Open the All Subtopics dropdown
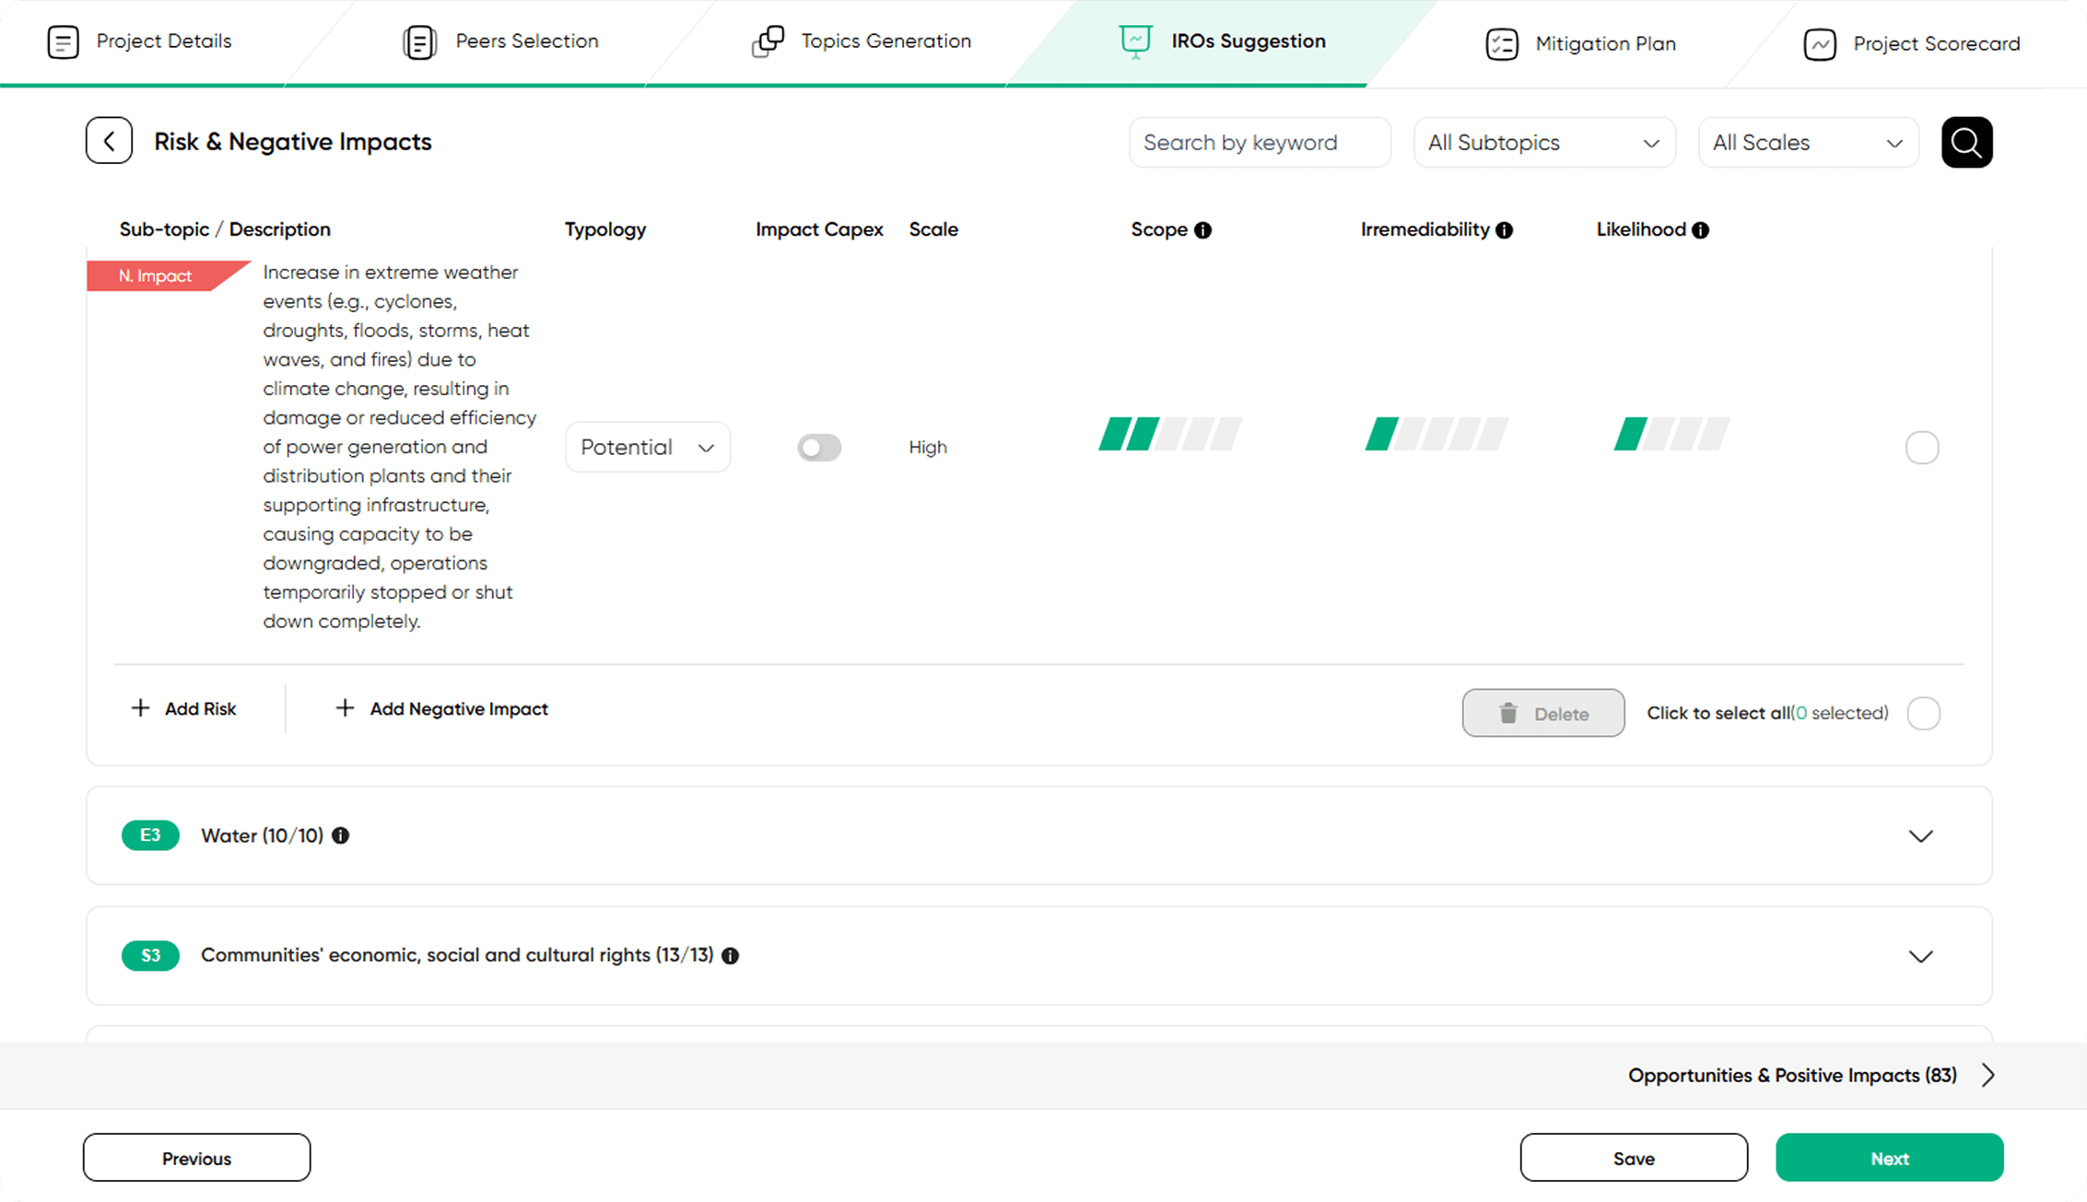 point(1543,143)
